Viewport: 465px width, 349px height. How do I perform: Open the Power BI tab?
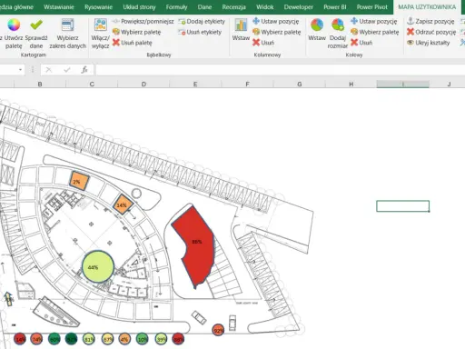335,7
